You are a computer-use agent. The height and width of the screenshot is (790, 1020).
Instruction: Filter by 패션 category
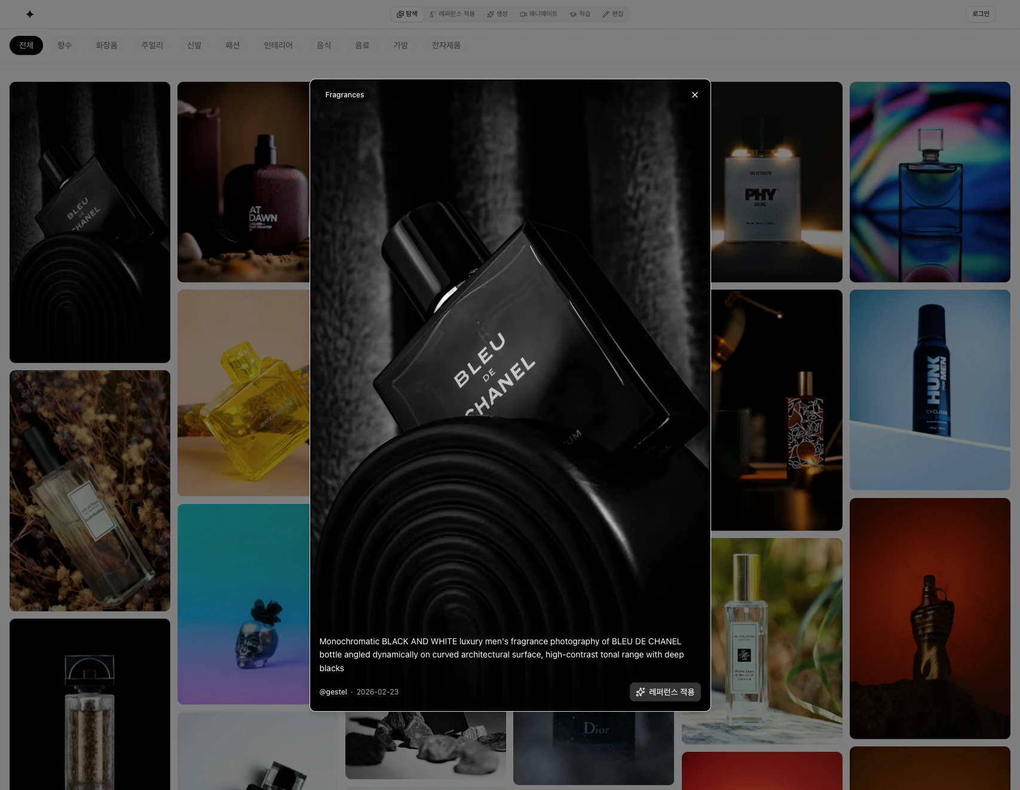[x=232, y=45]
